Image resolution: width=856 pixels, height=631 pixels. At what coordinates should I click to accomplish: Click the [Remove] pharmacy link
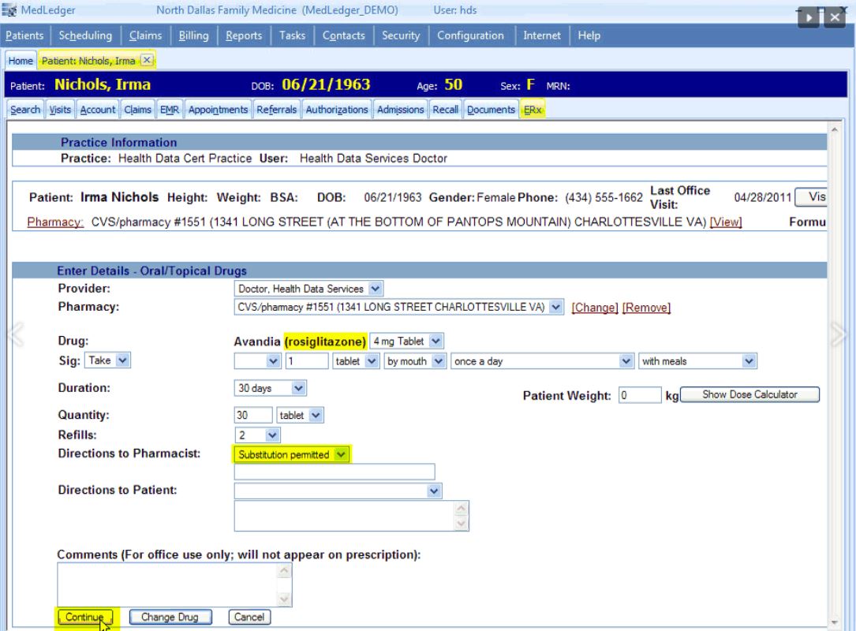646,308
